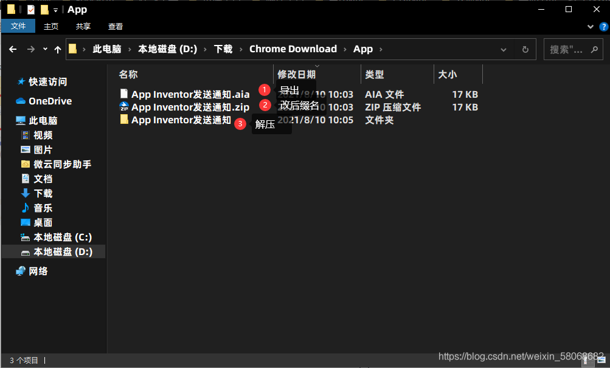
Task: Click the AIA 文件 type cell
Action: 384,94
